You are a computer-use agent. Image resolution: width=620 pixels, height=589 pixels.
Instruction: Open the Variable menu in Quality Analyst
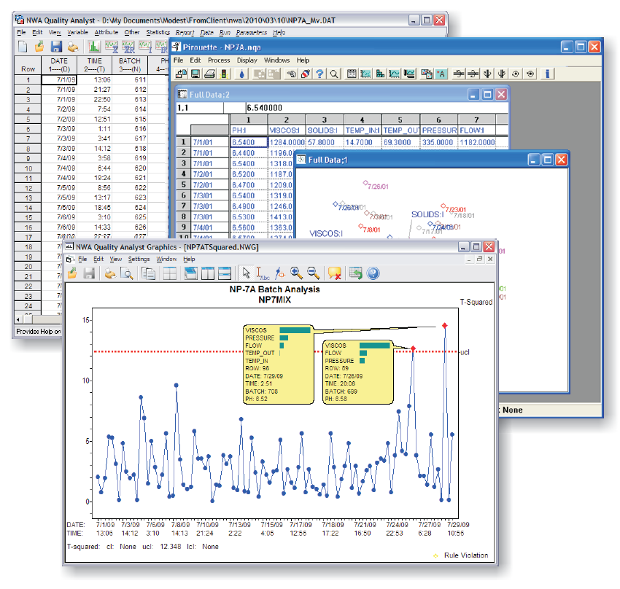click(78, 33)
